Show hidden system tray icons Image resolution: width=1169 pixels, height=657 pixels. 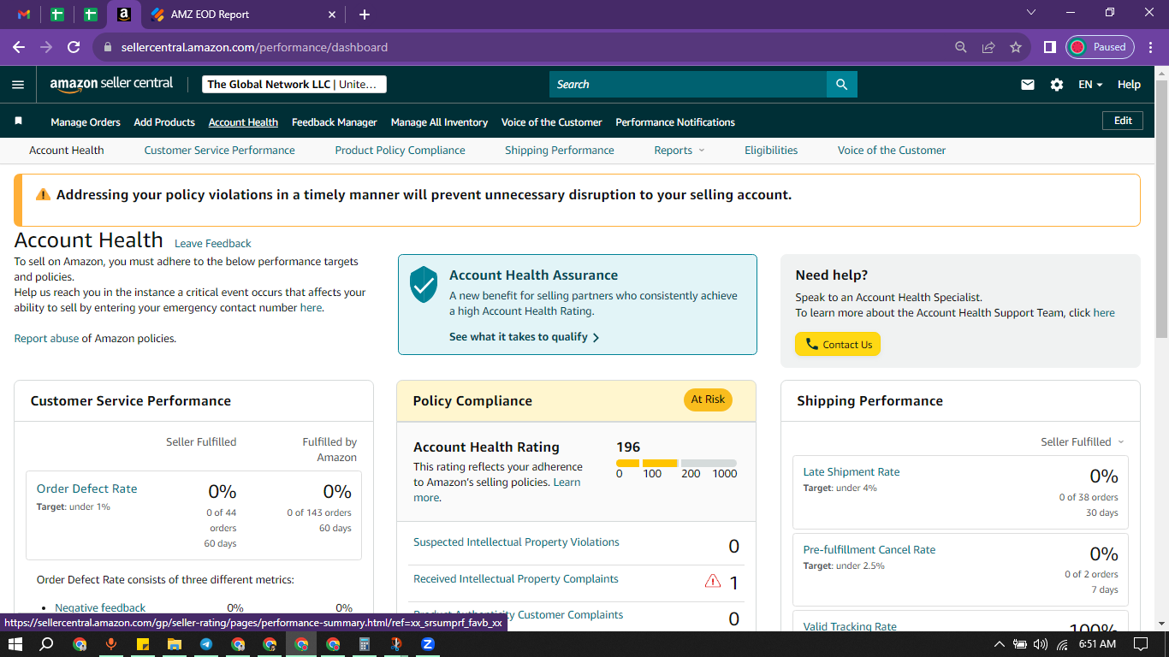click(999, 644)
